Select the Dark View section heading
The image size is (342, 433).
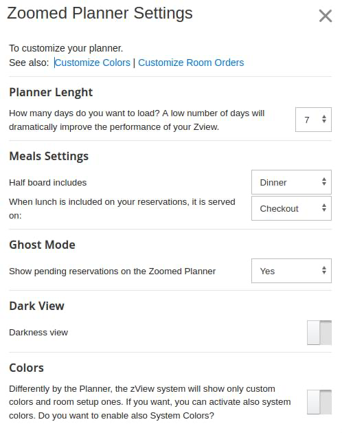click(x=36, y=306)
